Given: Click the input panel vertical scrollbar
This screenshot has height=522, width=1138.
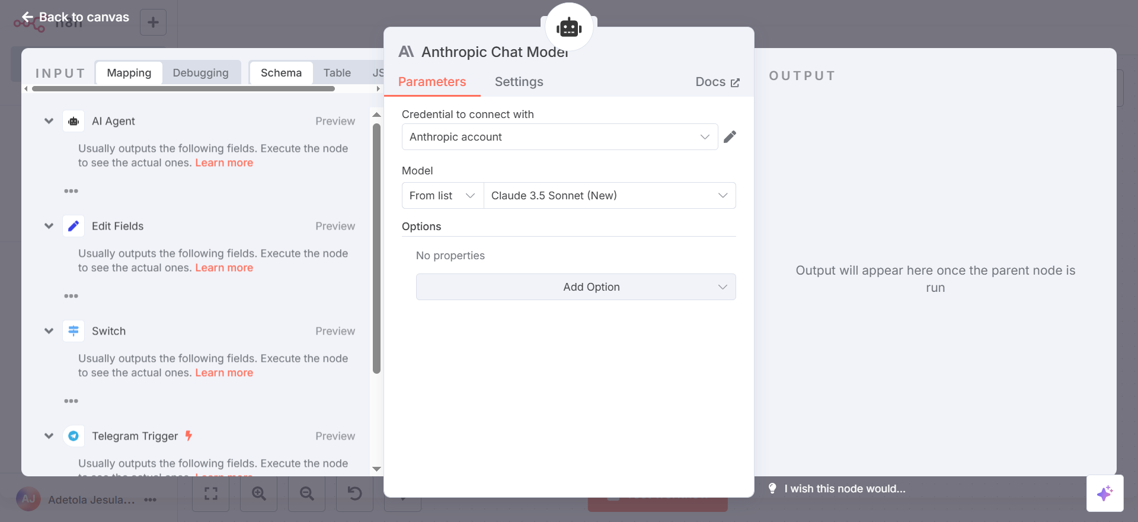Looking at the screenshot, I should pyautogui.click(x=376, y=249).
